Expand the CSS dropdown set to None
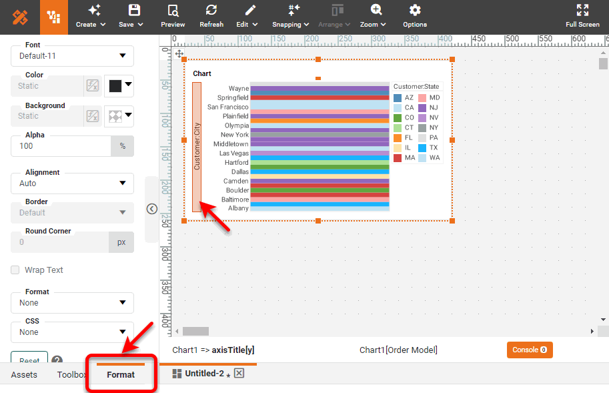Viewport: 609px width, 393px height. click(x=71, y=332)
